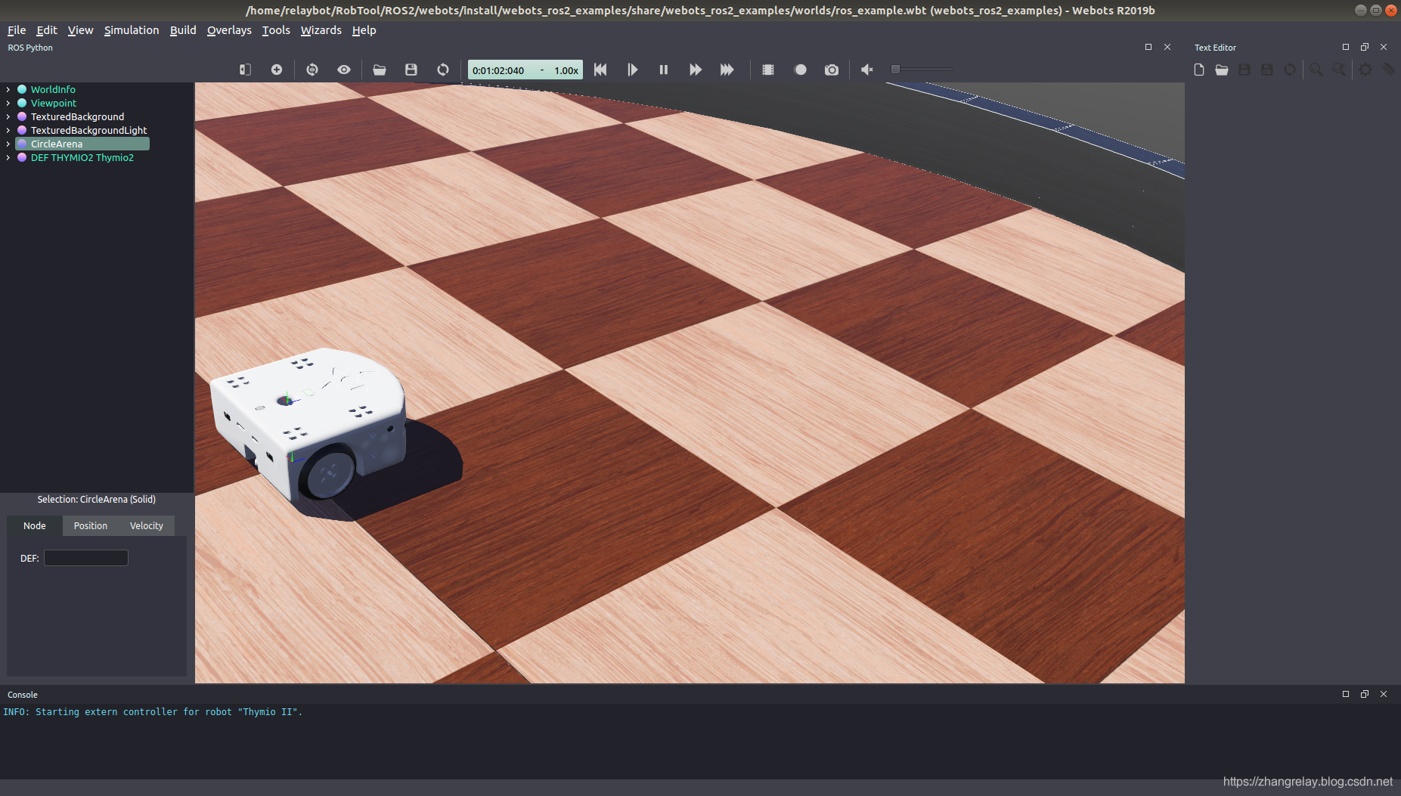
Task: Click the Restore viewpoint icon
Action: pyautogui.click(x=312, y=70)
